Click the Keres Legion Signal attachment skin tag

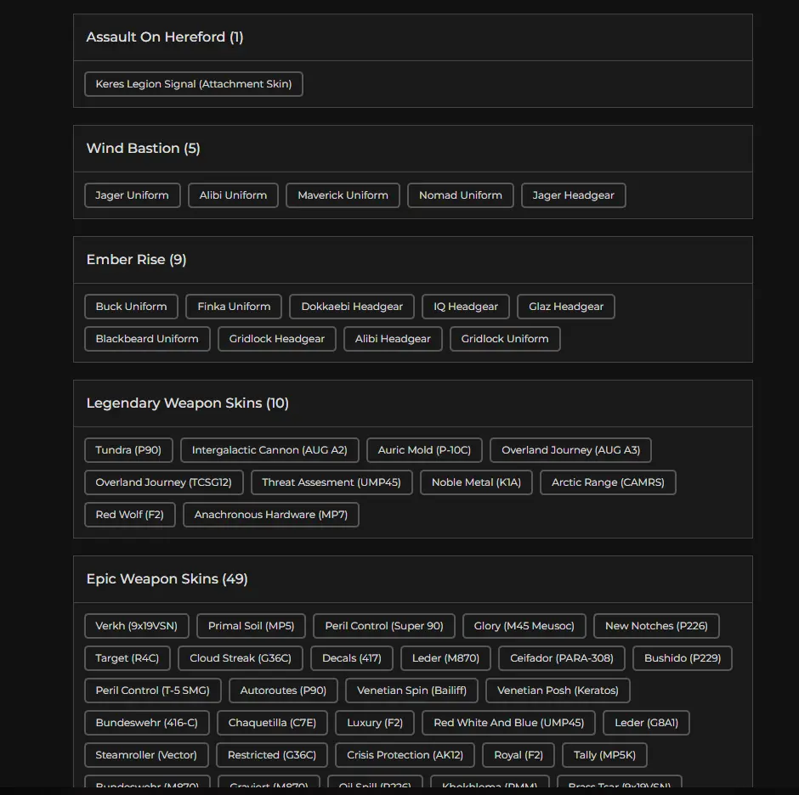pyautogui.click(x=193, y=84)
